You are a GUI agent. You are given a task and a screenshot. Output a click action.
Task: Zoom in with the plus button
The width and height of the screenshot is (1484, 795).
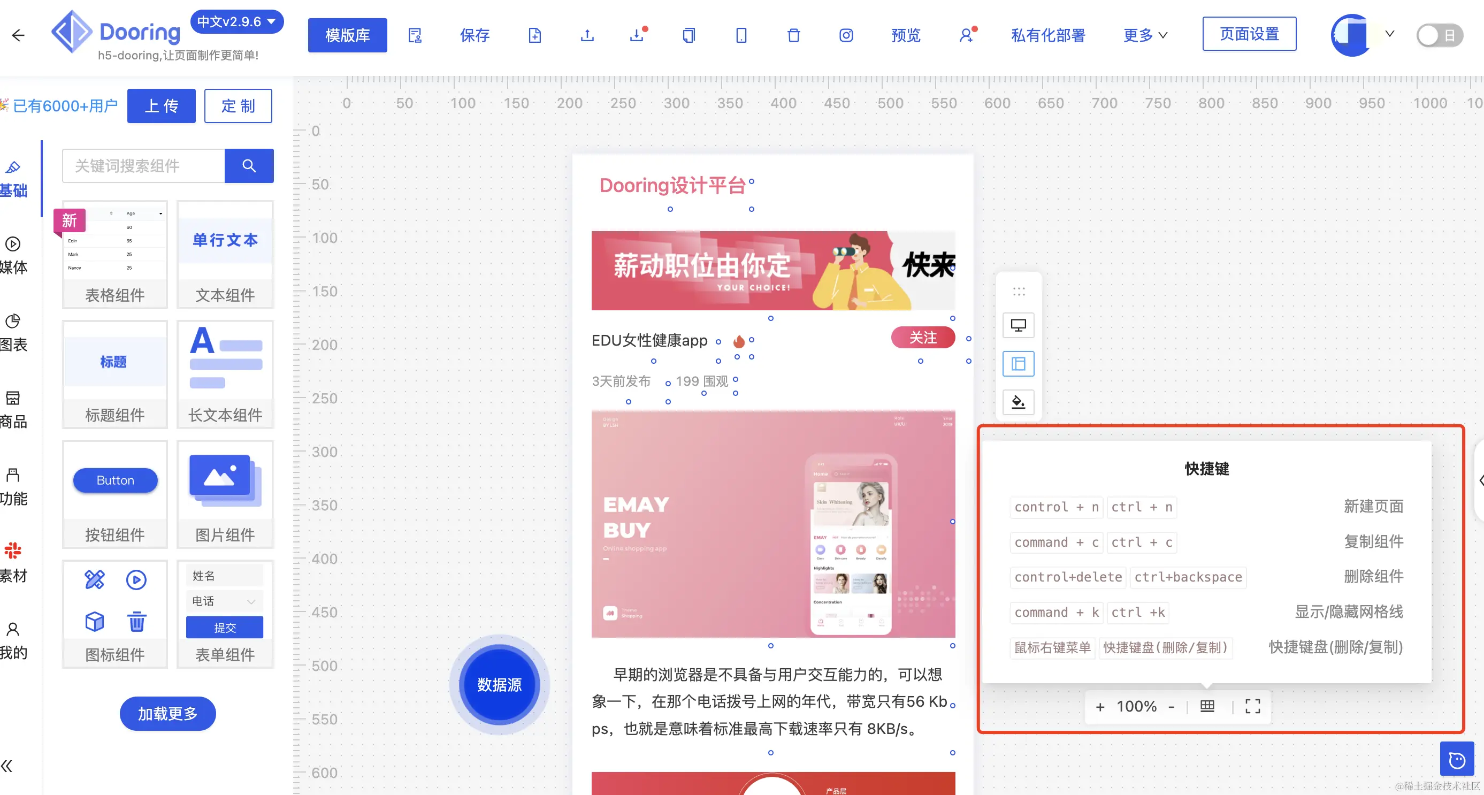(x=1100, y=706)
